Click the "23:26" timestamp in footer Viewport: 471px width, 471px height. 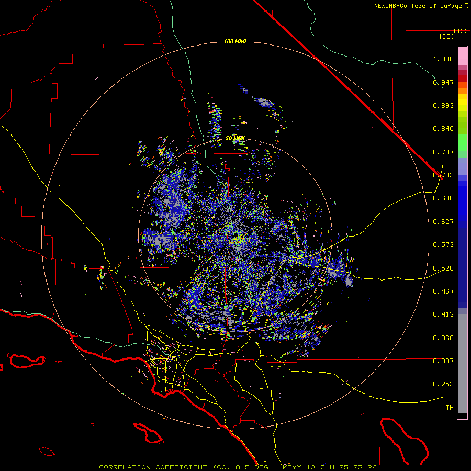[364, 467]
